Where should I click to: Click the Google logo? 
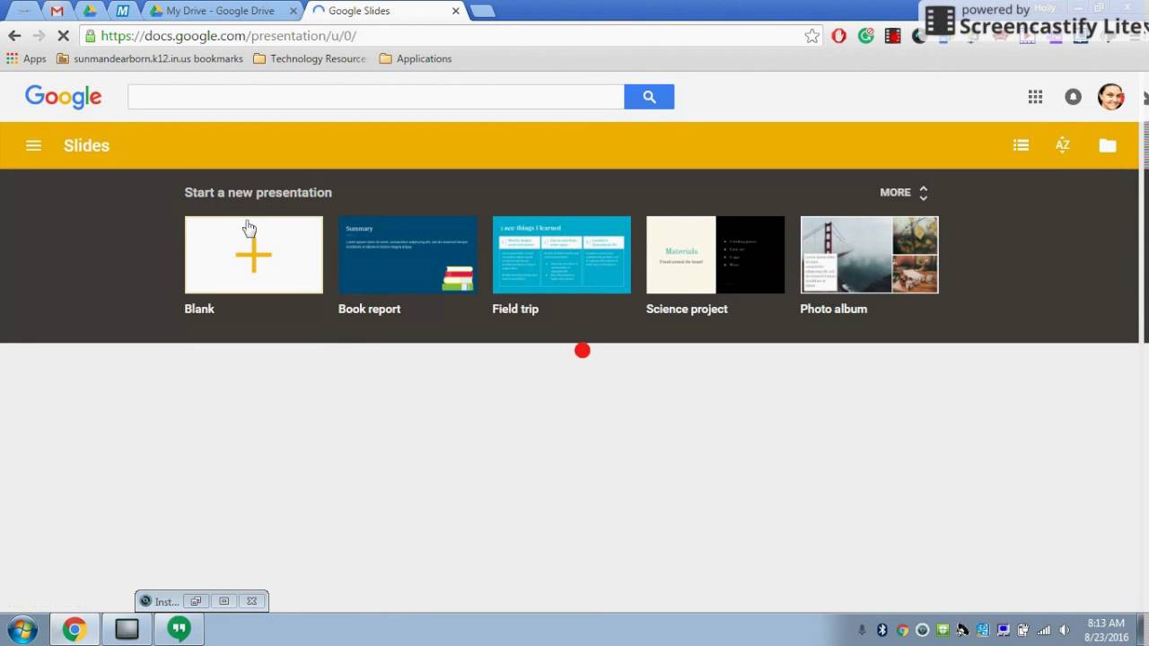pyautogui.click(x=63, y=97)
